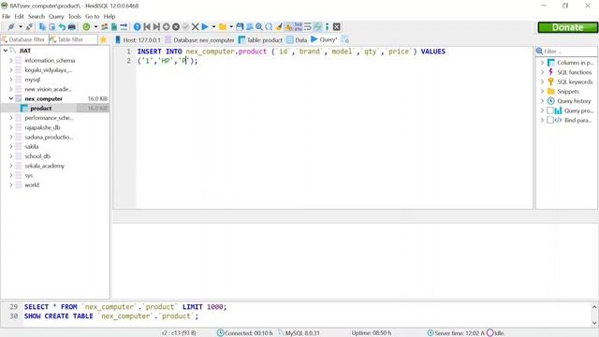Toggle wrap long lines in the editor
This screenshot has width=599, height=337.
click(x=308, y=27)
